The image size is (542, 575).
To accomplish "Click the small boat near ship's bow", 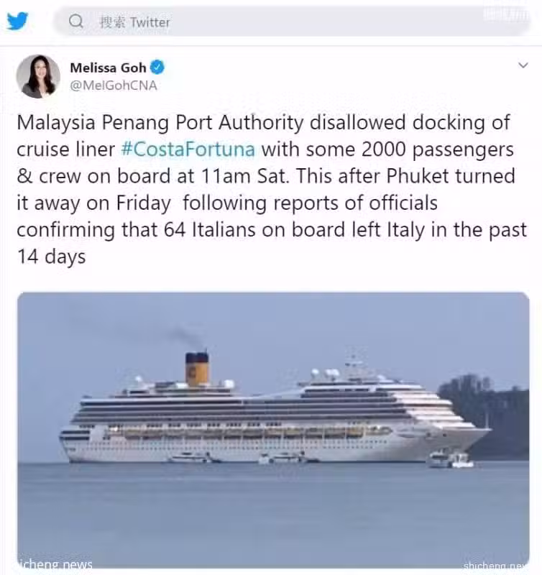I will pyautogui.click(x=451, y=460).
